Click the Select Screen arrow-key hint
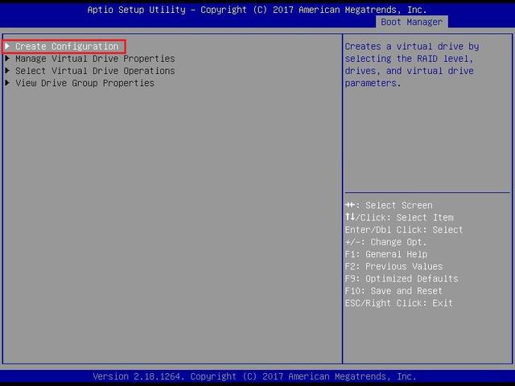515x386 pixels. [389, 205]
